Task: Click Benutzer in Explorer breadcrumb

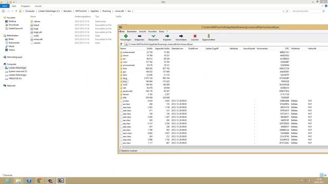Action: 68,11
